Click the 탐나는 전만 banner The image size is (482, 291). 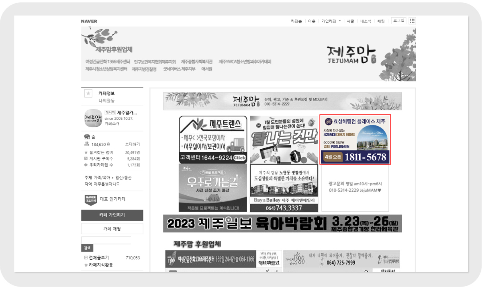(284, 139)
